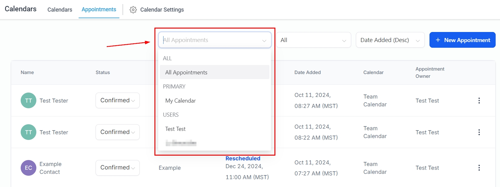The height and width of the screenshot is (187, 500).
Task: Open three-dot menu for first Test Tester row
Action: pos(479,101)
